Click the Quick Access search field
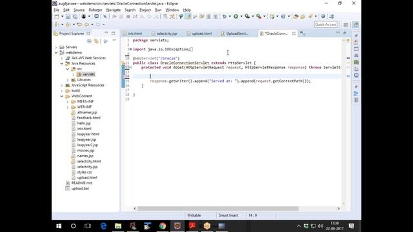This screenshot has height=232, width=413. tap(325, 24)
